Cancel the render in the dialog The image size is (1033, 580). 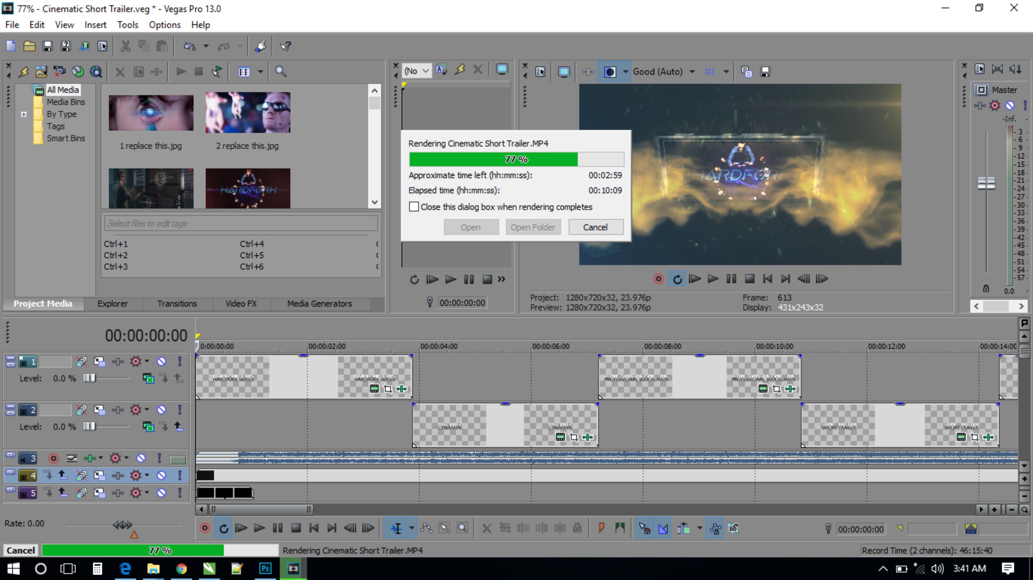pos(596,227)
